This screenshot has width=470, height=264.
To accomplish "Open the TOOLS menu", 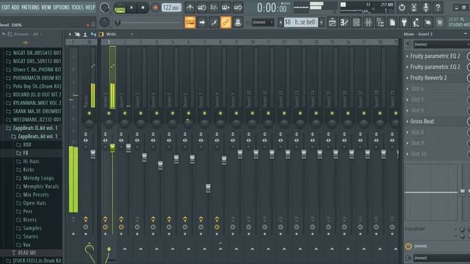I will pos(77,7).
